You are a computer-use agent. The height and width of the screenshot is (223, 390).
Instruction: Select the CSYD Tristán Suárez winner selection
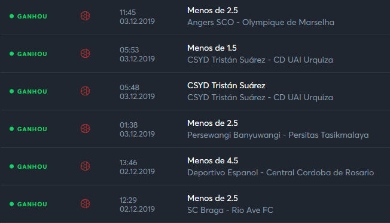point(226,85)
